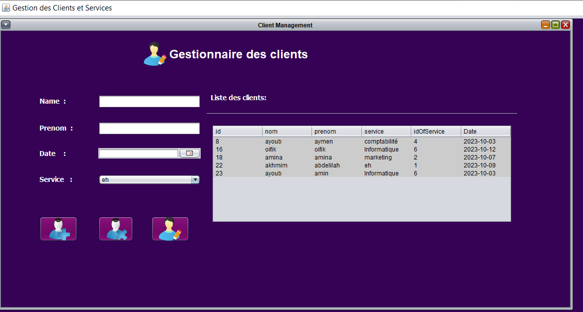Click the nom column header

pyautogui.click(x=287, y=132)
